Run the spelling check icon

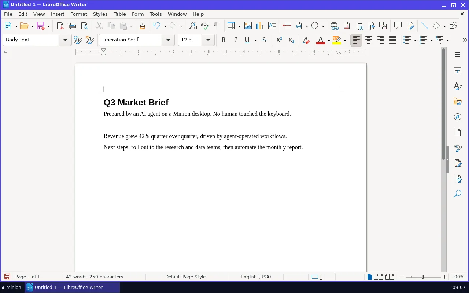[205, 26]
